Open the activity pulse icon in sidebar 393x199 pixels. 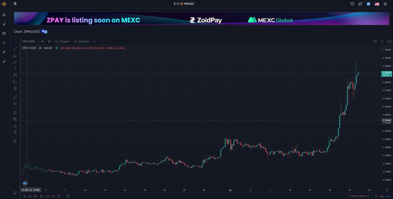(4, 43)
